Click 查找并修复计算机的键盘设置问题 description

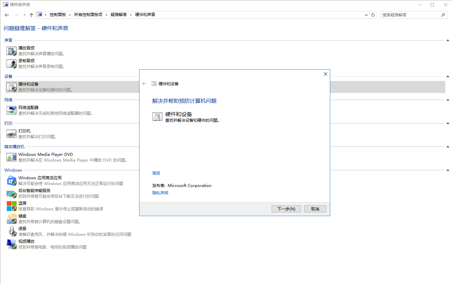pos(50,221)
